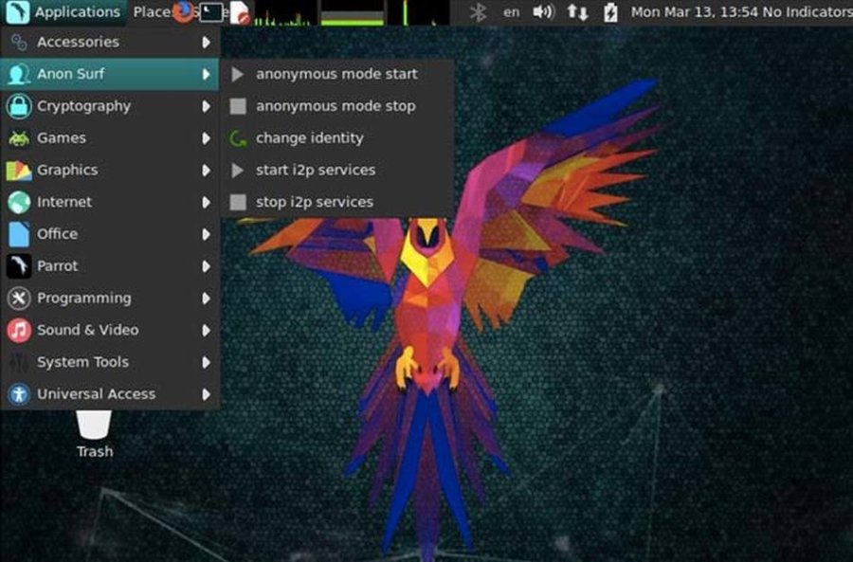This screenshot has width=853, height=562.
Task: Click the change identity refresh icon
Action: click(x=238, y=137)
